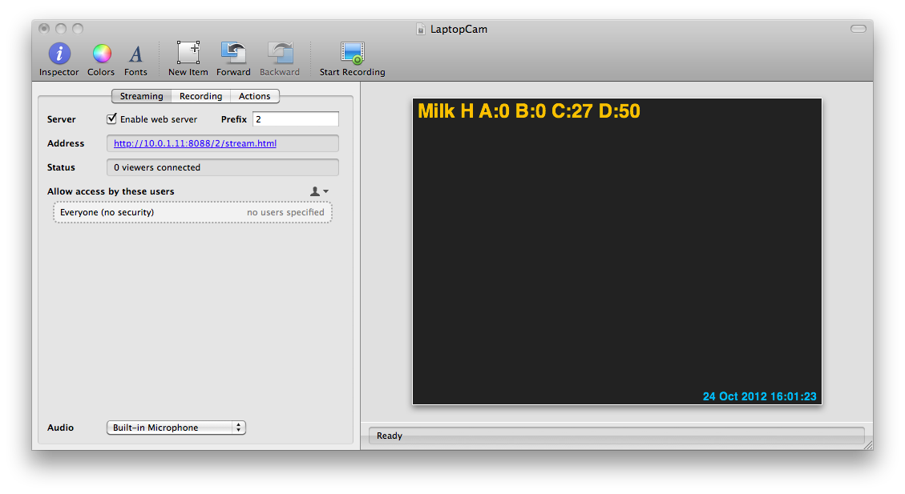Send item Backward in toolbar
Image resolution: width=905 pixels, height=494 pixels.
tap(280, 54)
